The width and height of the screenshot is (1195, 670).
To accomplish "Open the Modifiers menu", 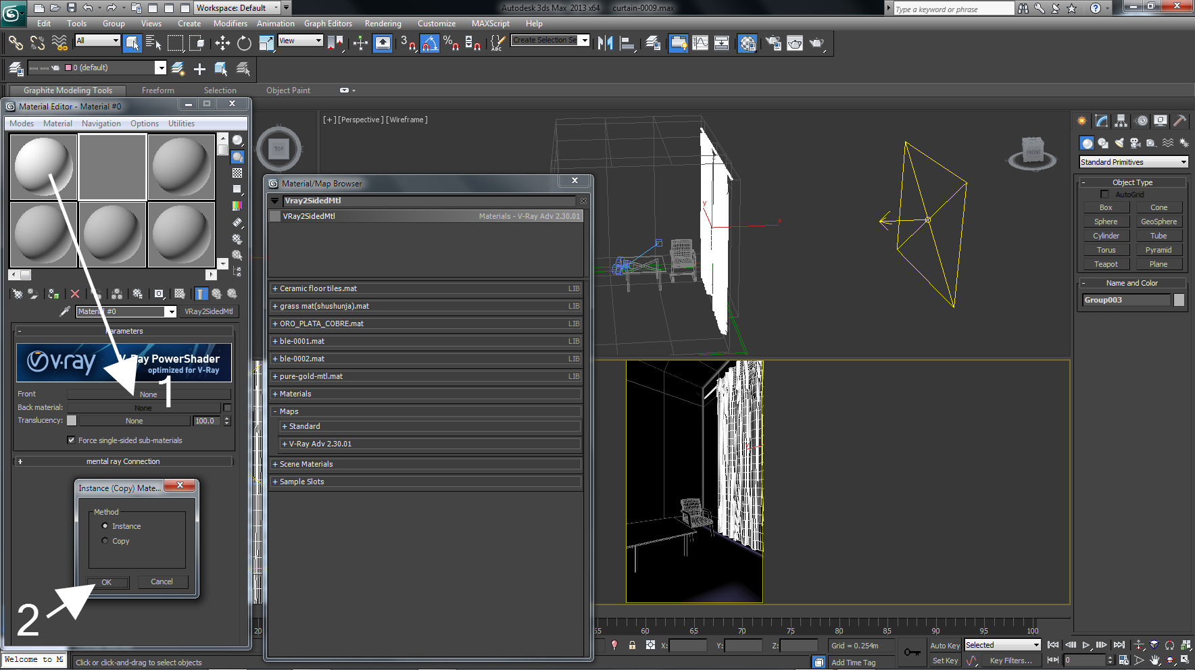I will pos(230,24).
